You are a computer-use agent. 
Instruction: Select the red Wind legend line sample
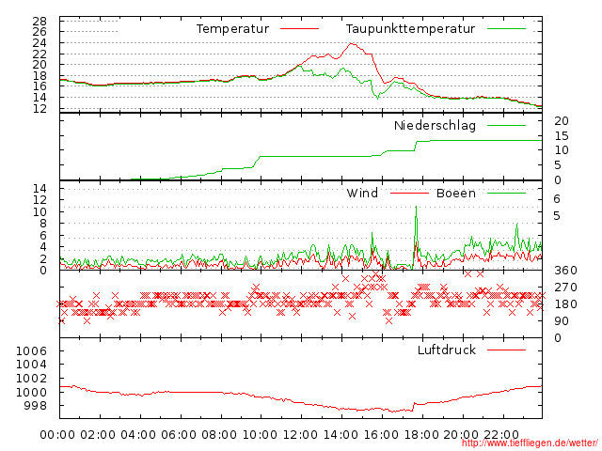tap(409, 194)
